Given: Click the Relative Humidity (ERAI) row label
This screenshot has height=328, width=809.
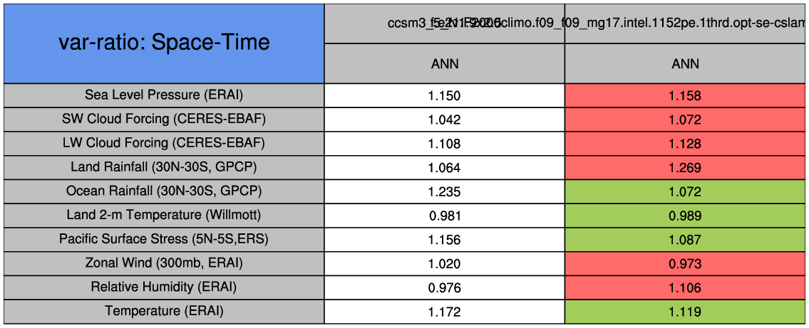Looking at the screenshot, I should point(164,287).
